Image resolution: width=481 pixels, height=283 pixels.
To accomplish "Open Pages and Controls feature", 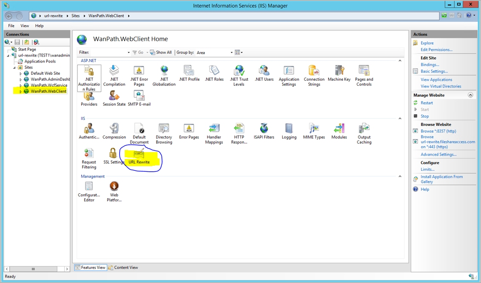I will pyautogui.click(x=364, y=76).
